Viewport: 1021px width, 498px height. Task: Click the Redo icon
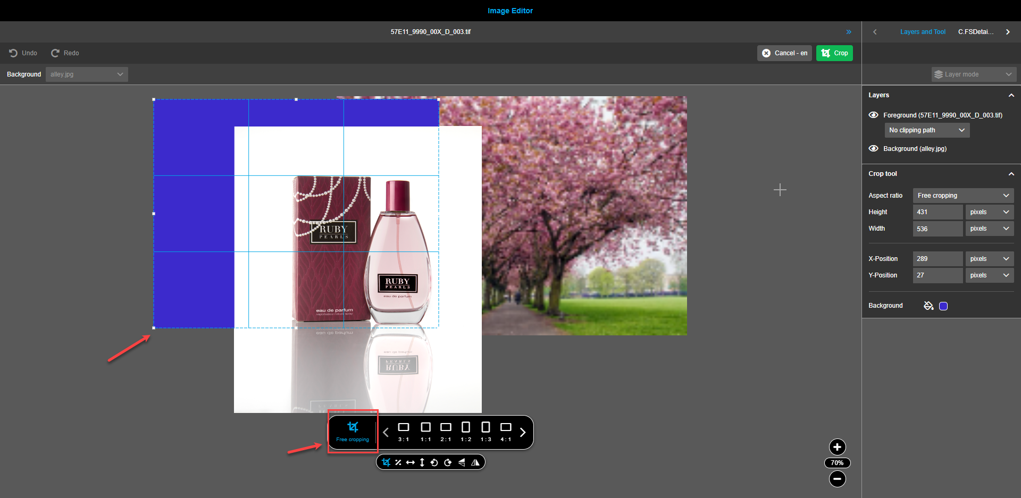click(x=56, y=53)
